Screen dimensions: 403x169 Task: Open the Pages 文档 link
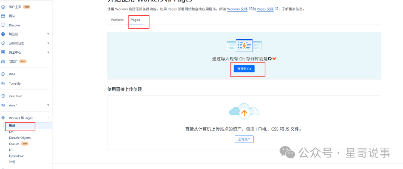point(265,9)
